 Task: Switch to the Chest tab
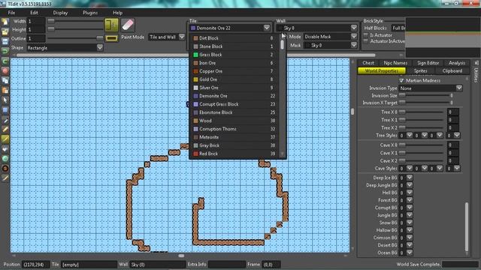(x=368, y=63)
